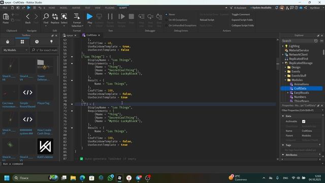Click Collapse Script Folds
Image resolution: width=325 pixels, height=183 pixels.
(243, 25)
